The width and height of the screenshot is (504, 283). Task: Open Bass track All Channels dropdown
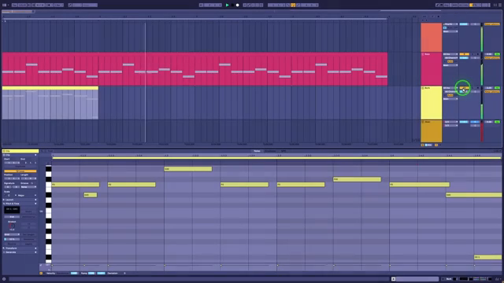pos(451,57)
